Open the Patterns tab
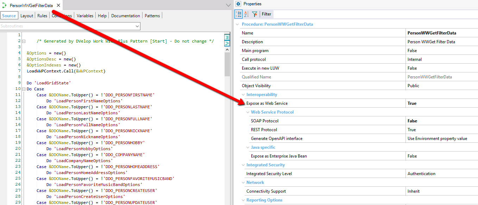The height and width of the screenshot is (205, 478). point(152,15)
